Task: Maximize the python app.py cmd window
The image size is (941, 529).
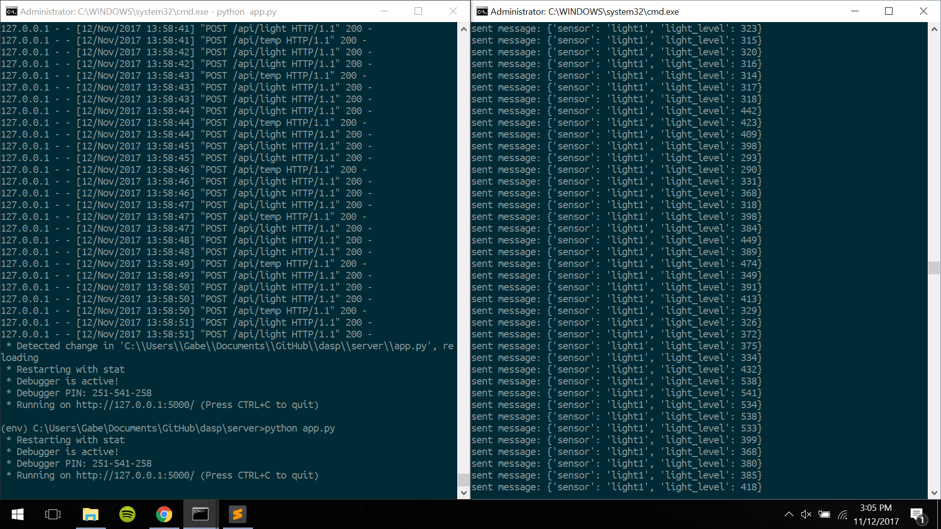Action: [418, 11]
